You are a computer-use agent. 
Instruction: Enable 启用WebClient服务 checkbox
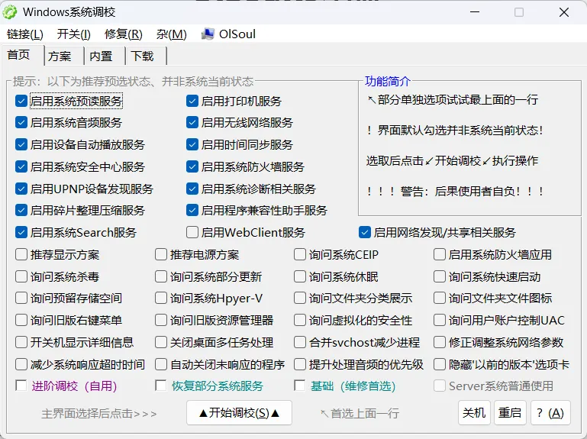coord(192,232)
